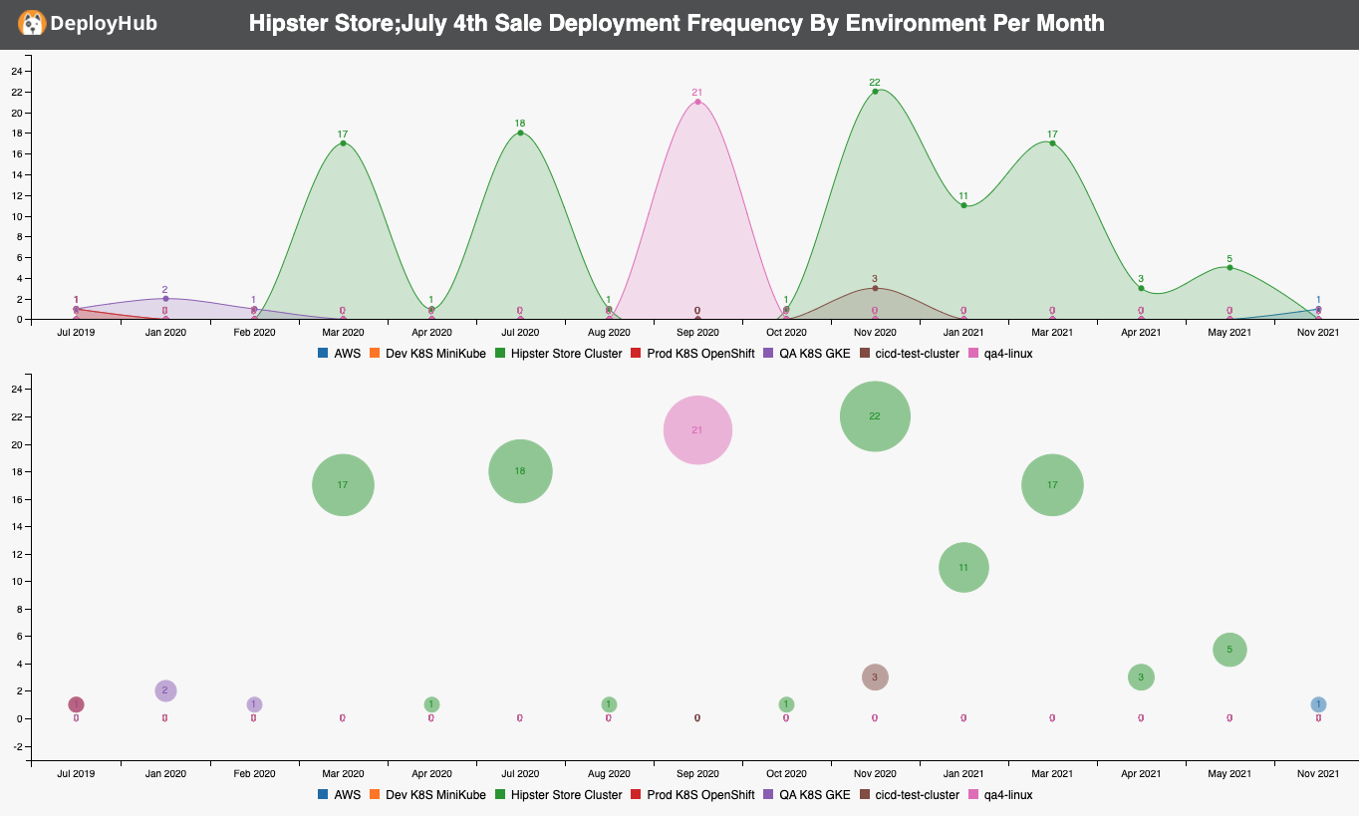This screenshot has width=1359, height=816.
Task: Click Jan 2021 label on bottom chart axis
Action: (x=963, y=774)
